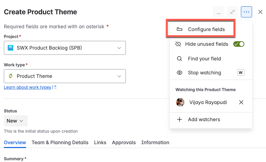Viewport: 266px width, 162px height.
Task: Select Add watchers menu item
Action: (x=211, y=119)
